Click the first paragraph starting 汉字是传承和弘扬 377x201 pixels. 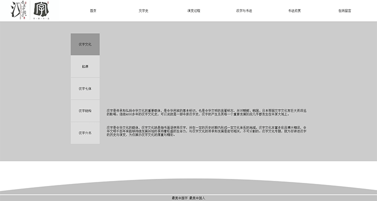point(206,112)
